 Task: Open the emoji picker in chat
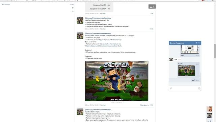pos(199,88)
